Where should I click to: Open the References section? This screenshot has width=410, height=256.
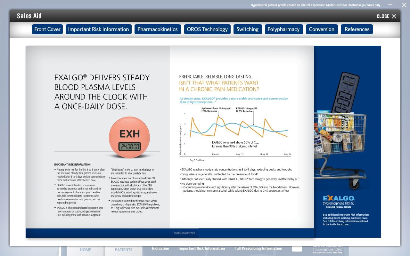[x=357, y=29]
